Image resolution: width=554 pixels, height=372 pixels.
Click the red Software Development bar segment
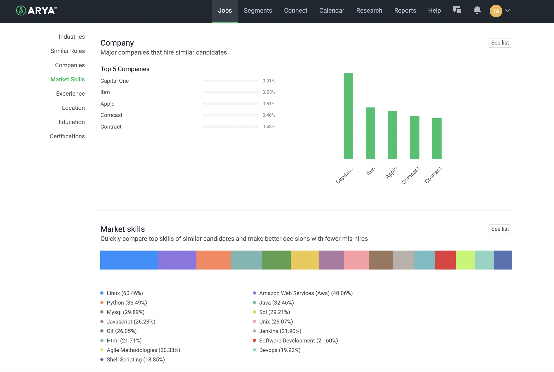tap(445, 260)
